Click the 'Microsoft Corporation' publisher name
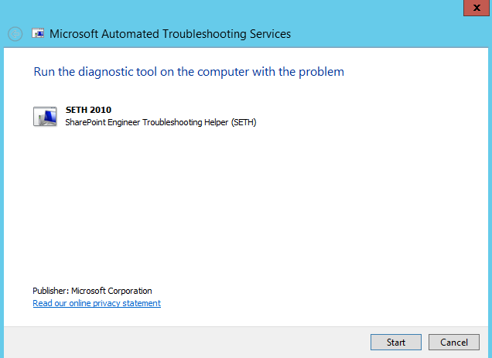 (x=111, y=291)
